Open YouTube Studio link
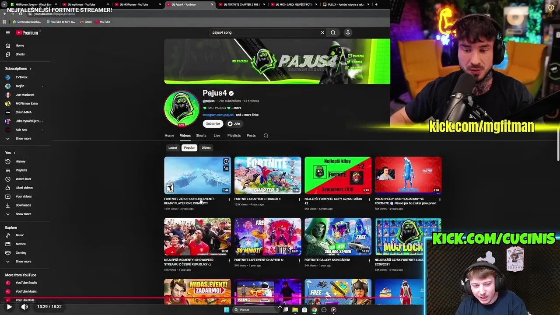 click(26, 283)
